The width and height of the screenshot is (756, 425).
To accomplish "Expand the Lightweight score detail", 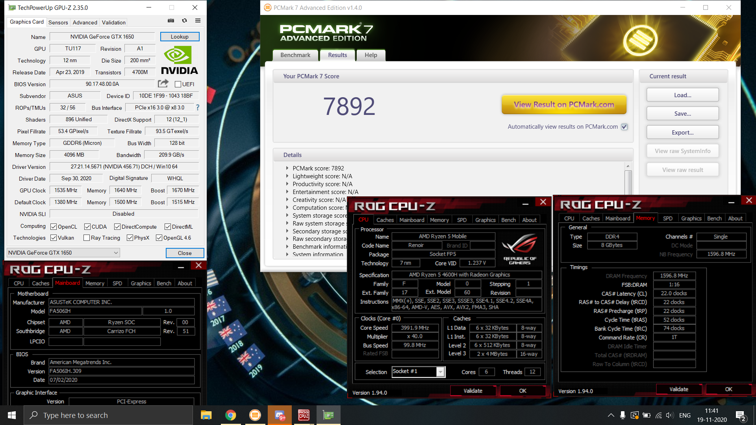I will (287, 176).
